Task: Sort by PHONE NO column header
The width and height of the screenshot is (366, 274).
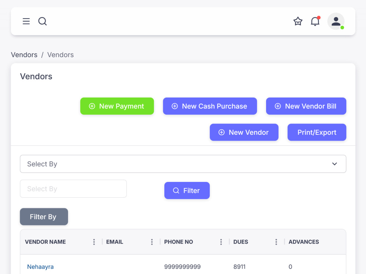Action: tap(179, 242)
